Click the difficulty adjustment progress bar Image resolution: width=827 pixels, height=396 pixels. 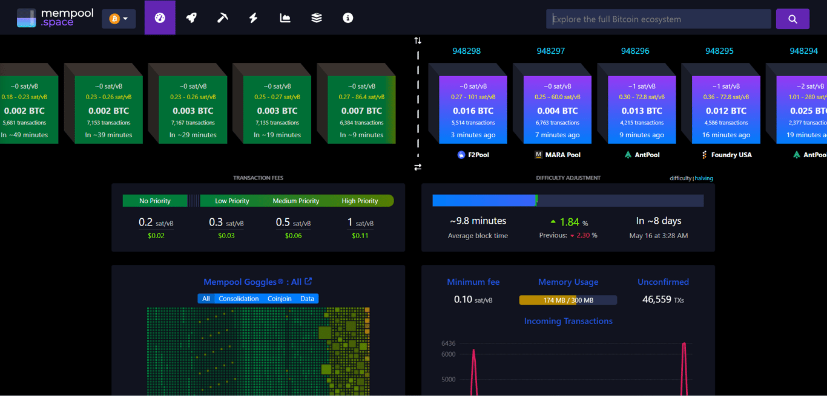click(568, 200)
